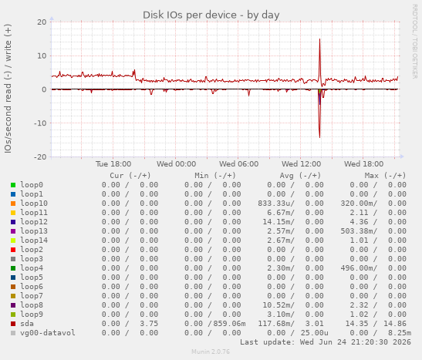Select the vg00-datavol legend label
This screenshot has width=422, height=360.
pos(48,333)
